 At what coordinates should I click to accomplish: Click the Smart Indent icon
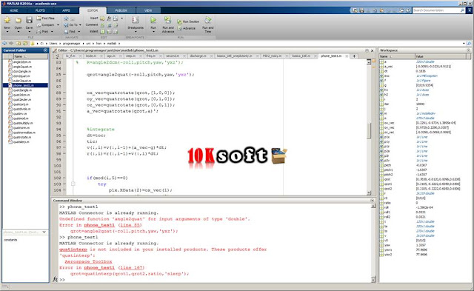point(102,32)
